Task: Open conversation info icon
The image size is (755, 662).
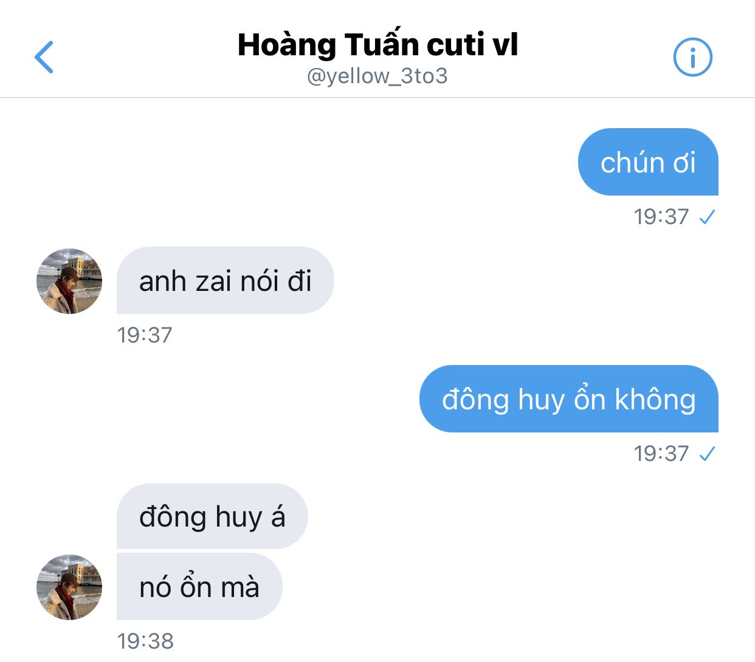Action: pos(692,57)
